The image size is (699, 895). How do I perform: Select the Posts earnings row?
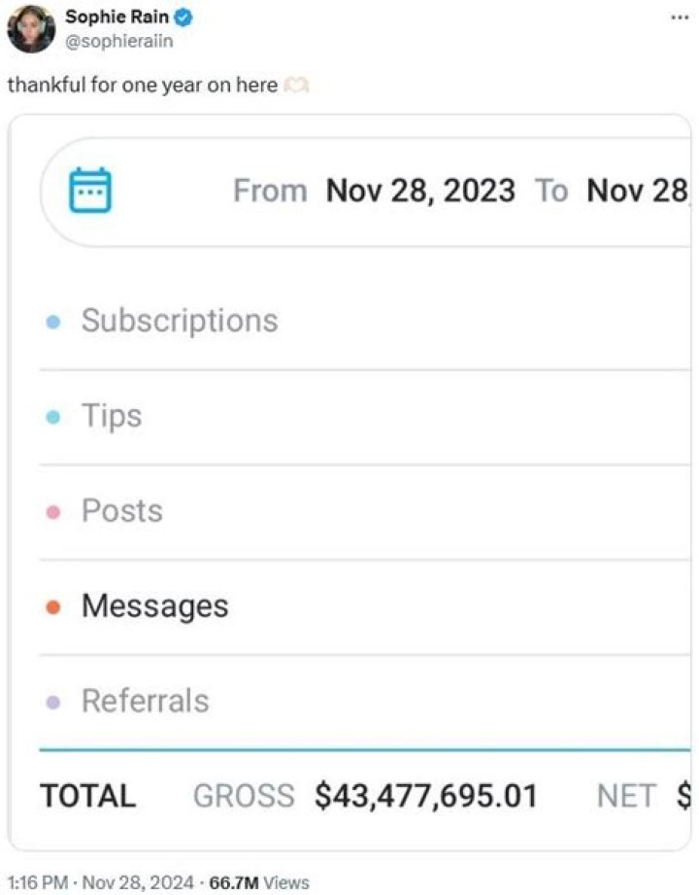365,512
